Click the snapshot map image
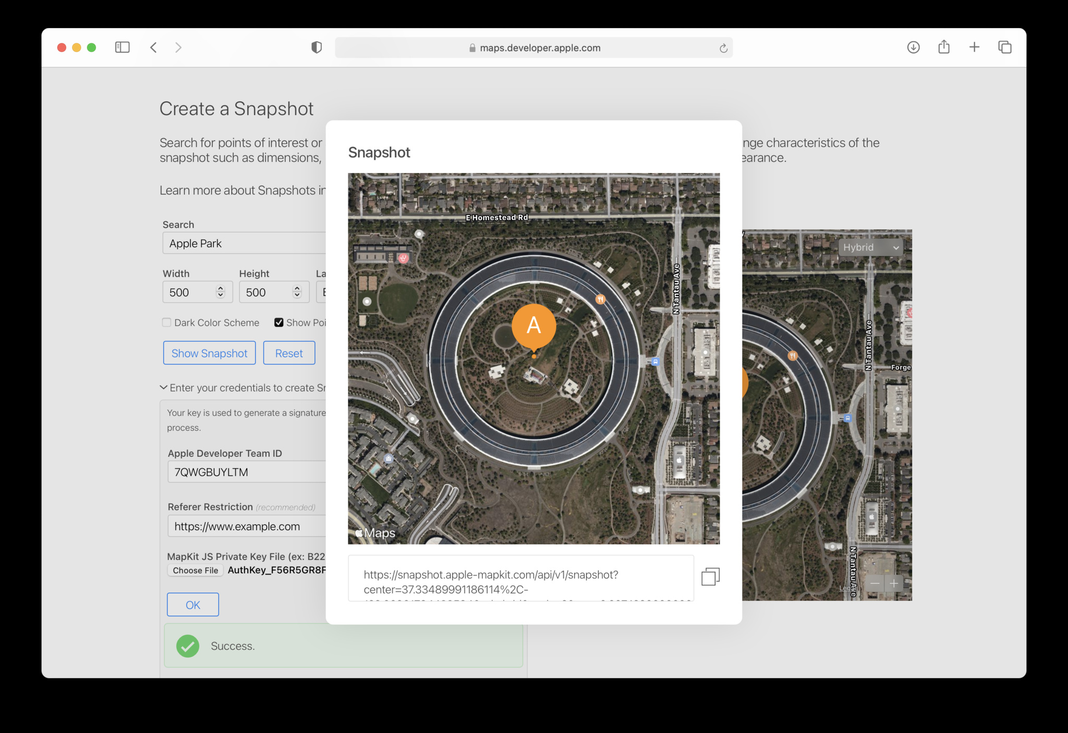 point(533,358)
